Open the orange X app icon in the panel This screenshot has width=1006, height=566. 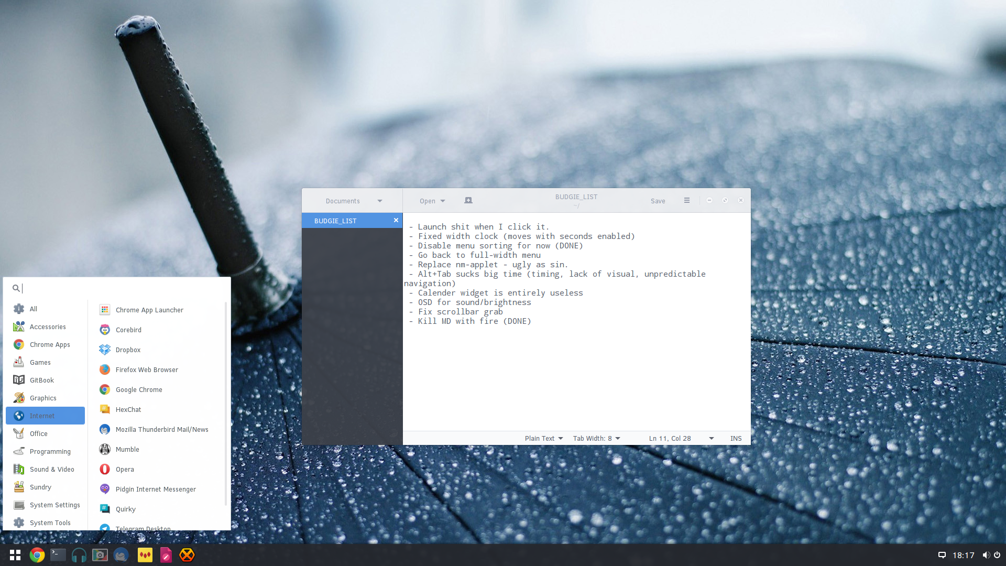187,555
